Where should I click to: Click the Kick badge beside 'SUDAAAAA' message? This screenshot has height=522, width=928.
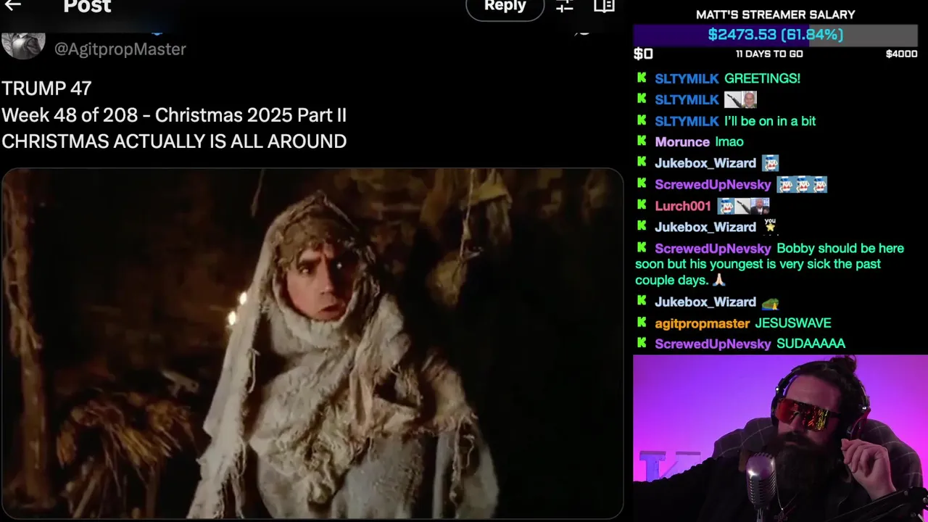(642, 343)
